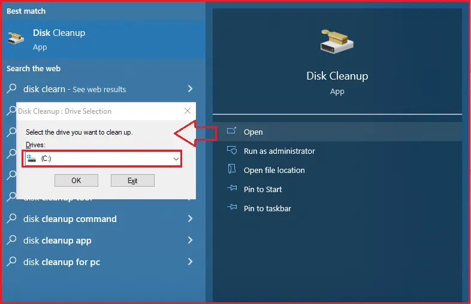
Task: Choose Open in the Disk Cleanup actions
Action: (x=337, y=132)
